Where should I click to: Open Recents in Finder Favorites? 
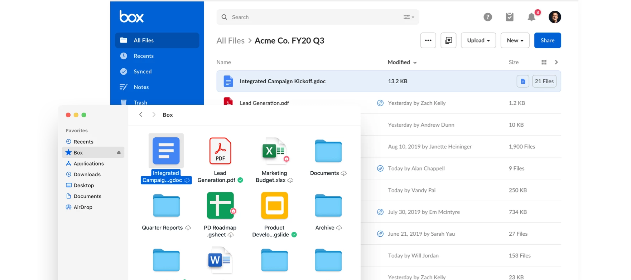coord(80,142)
